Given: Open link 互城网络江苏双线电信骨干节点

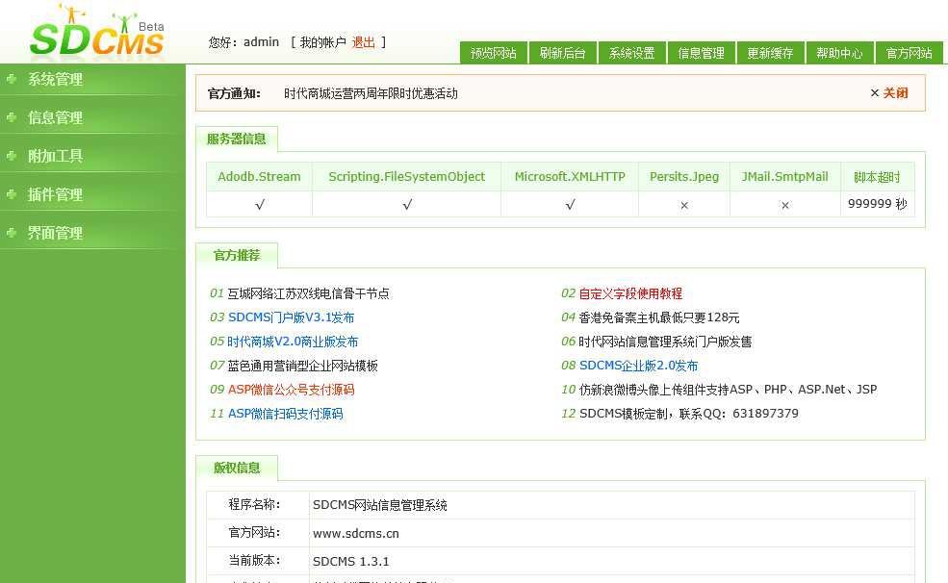Looking at the screenshot, I should point(308,293).
